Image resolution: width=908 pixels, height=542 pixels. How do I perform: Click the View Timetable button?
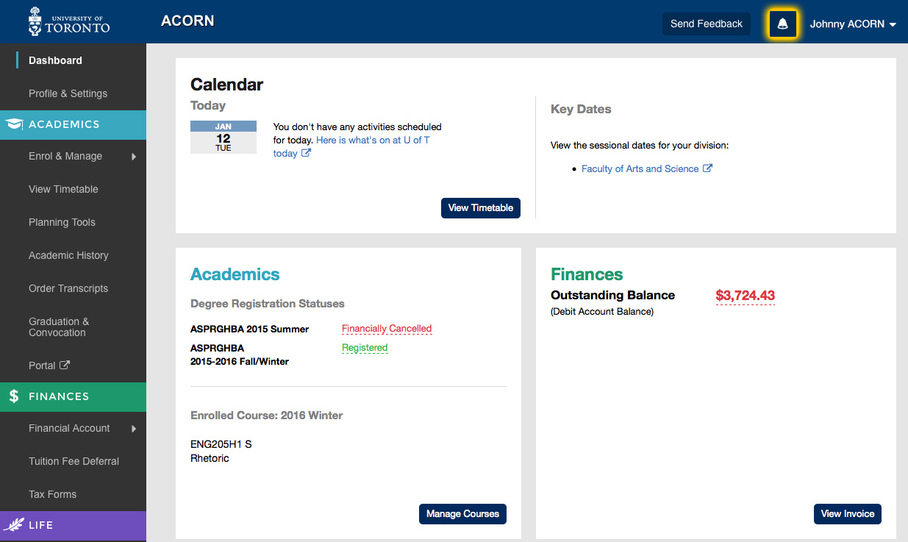click(x=481, y=208)
